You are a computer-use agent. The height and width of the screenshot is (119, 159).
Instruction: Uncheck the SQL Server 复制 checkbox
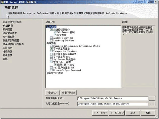point(55,33)
